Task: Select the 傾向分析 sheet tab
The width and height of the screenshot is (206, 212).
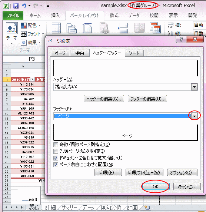Action: tap(111, 208)
